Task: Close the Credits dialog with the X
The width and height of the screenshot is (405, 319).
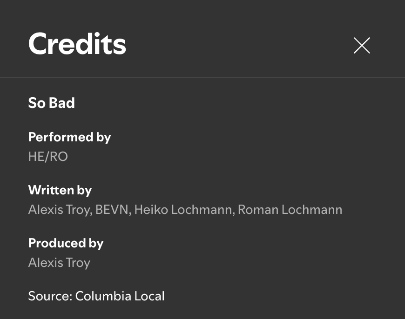Action: [x=362, y=46]
